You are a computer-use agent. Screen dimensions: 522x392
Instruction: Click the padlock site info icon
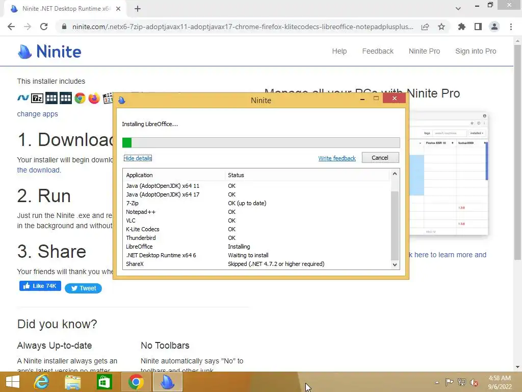[64, 27]
